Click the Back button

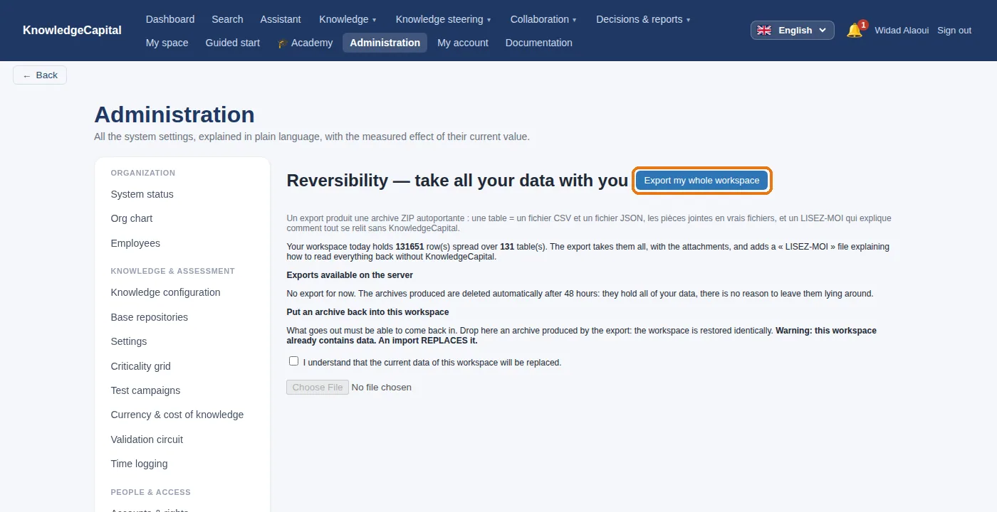40,75
